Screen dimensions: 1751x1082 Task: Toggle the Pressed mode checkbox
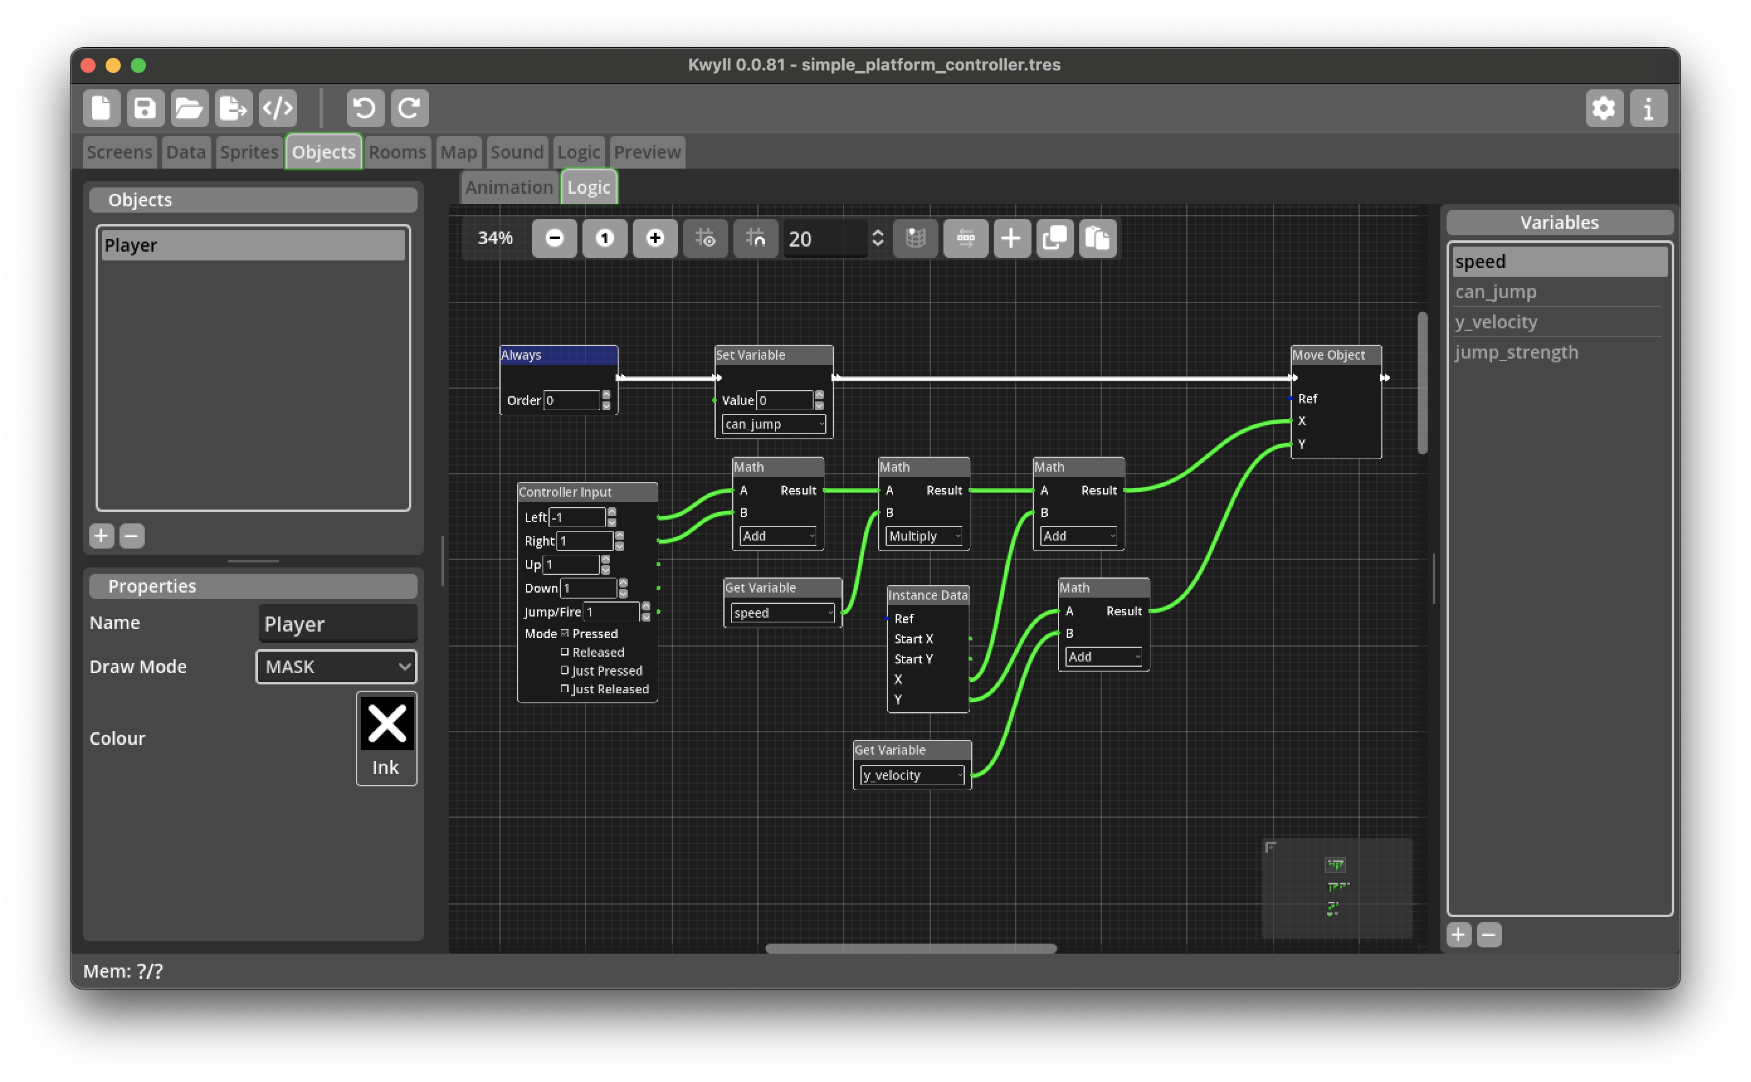tap(565, 633)
